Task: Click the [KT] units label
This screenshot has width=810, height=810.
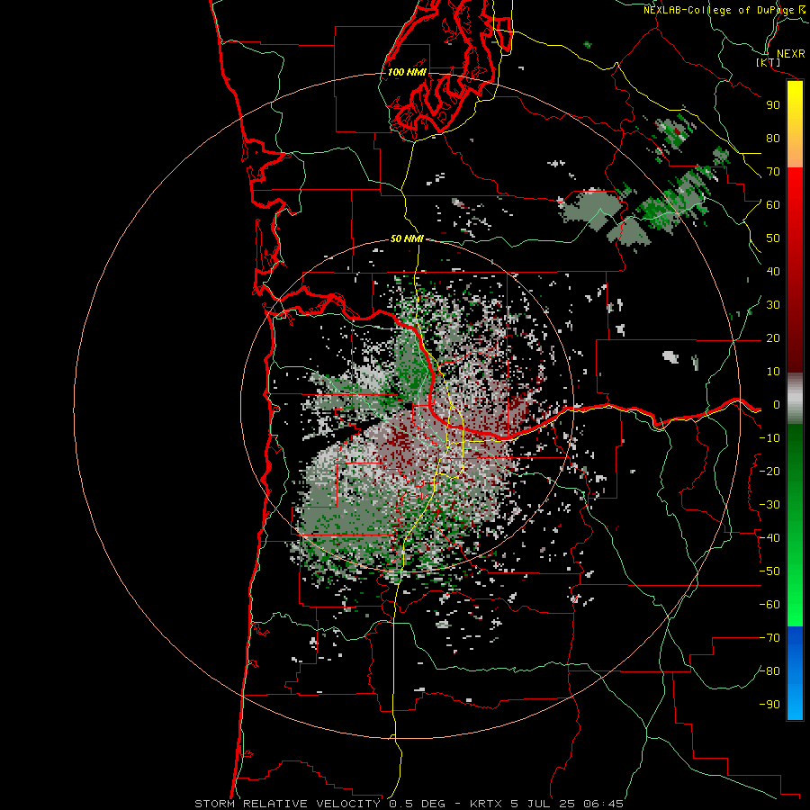Action: coord(769,62)
